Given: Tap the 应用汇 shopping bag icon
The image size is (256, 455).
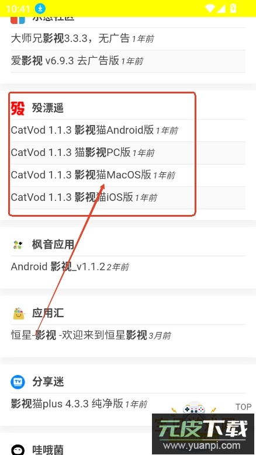Looking at the screenshot, I should coord(19,314).
